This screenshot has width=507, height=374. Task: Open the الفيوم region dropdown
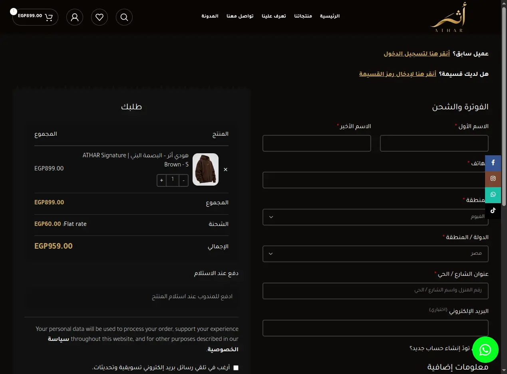click(376, 217)
